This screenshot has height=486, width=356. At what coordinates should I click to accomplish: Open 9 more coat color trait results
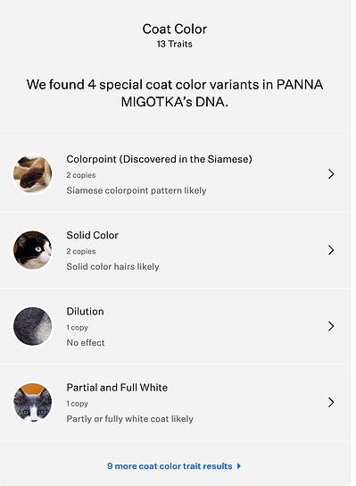(x=170, y=466)
